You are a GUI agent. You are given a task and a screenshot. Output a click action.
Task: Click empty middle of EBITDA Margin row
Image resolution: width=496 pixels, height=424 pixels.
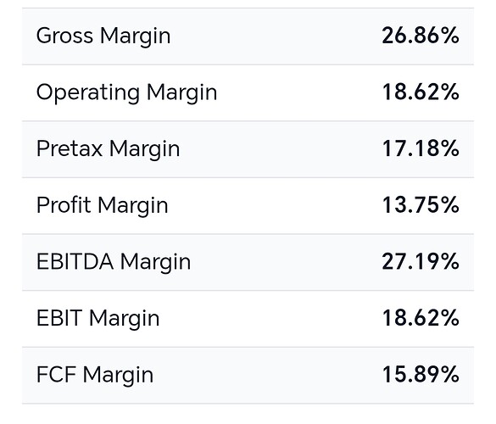coord(285,262)
